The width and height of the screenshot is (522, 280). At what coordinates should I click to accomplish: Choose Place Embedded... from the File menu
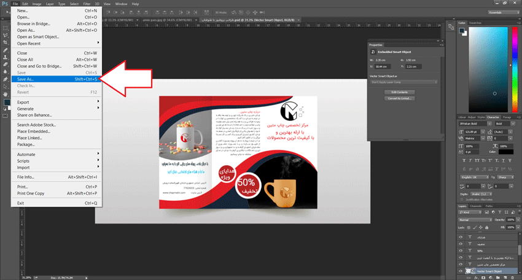56,131
